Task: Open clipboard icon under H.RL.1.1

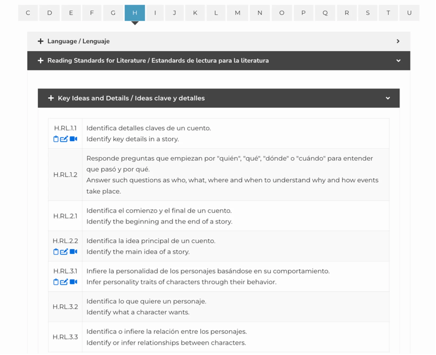Action: 56,139
